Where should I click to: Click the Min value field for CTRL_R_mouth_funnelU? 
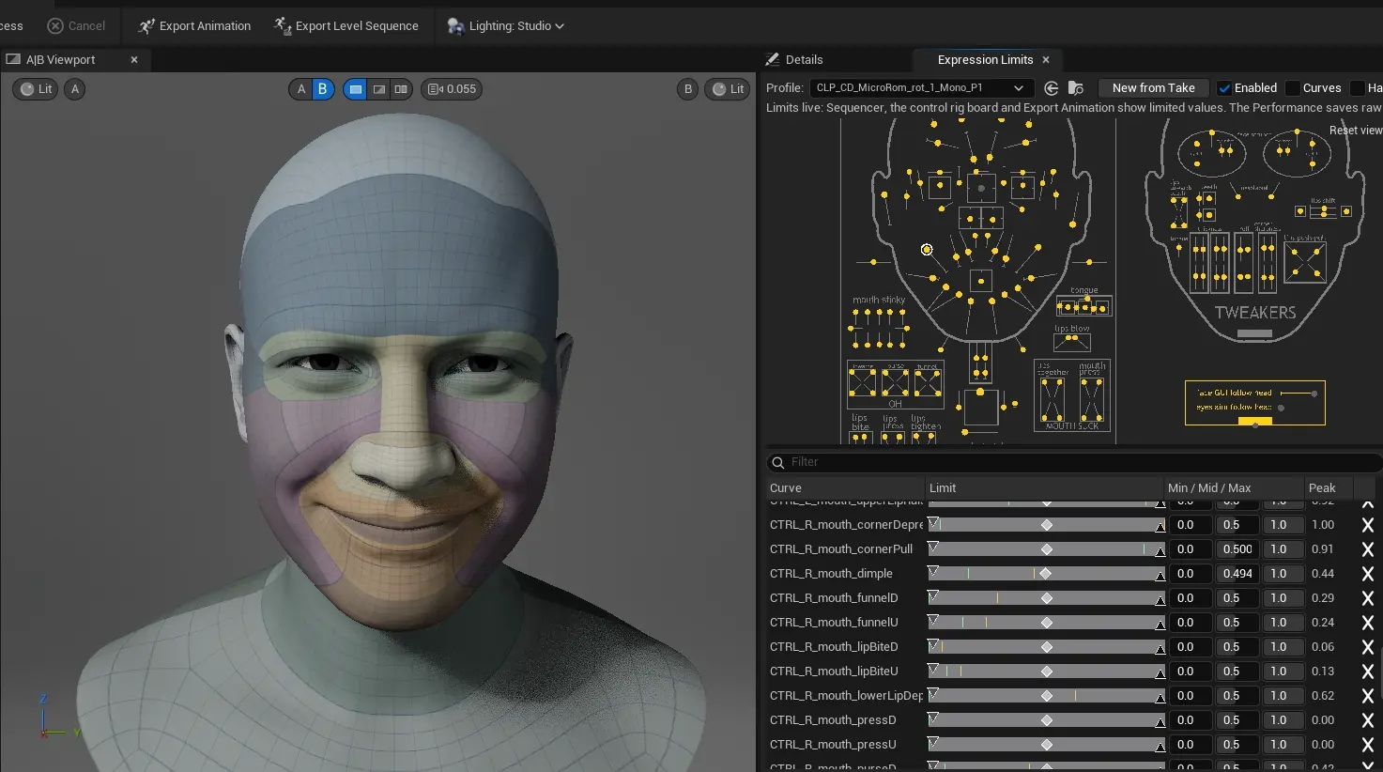pos(1189,623)
